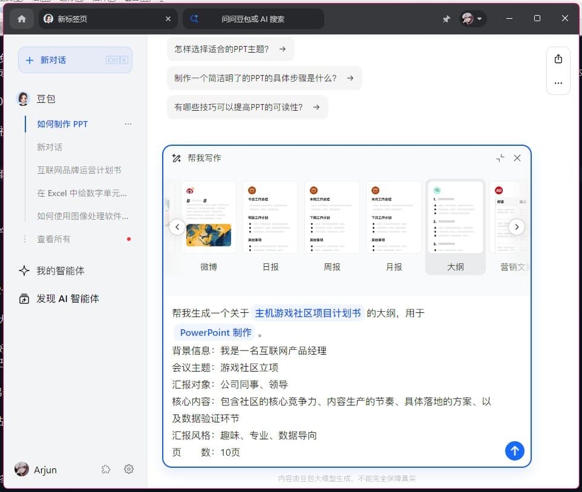Start a 新对话 conversation

pyautogui.click(x=74, y=60)
